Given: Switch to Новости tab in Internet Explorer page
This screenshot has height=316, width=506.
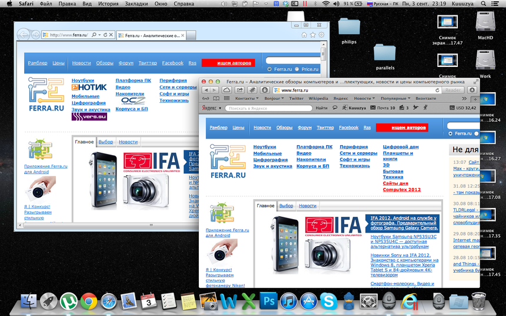Looking at the screenshot, I should tap(128, 142).
